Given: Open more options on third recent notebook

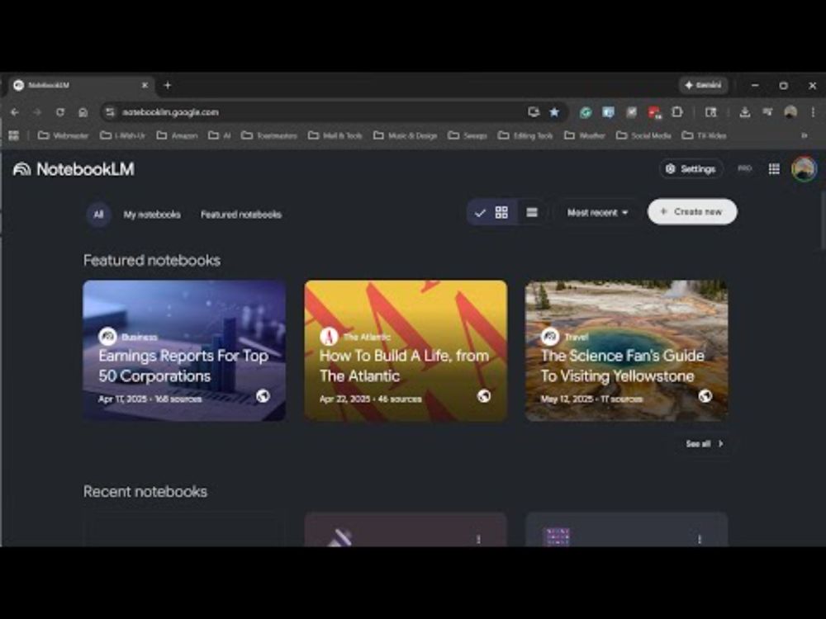Looking at the screenshot, I should pyautogui.click(x=700, y=539).
